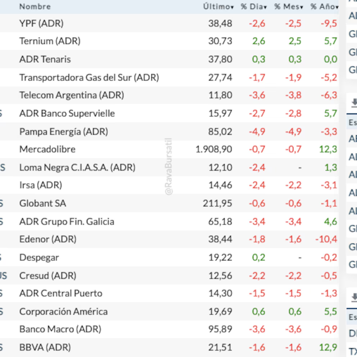Click Corporación América yearly change 5,5
This screenshot has width=357, height=357.
331,311
